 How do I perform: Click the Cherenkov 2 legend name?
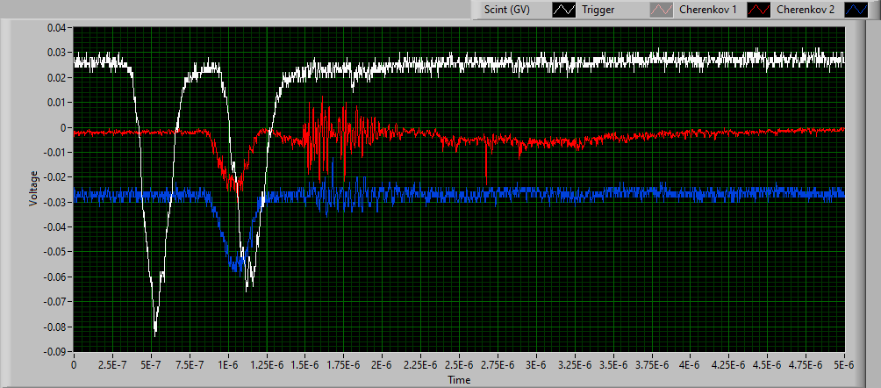(806, 11)
